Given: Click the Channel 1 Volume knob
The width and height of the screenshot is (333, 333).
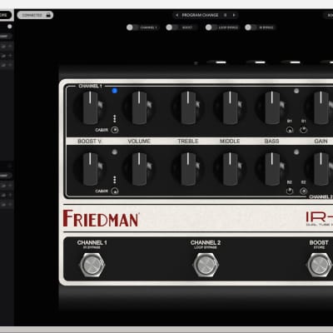Looking at the screenshot, I should [x=139, y=107].
